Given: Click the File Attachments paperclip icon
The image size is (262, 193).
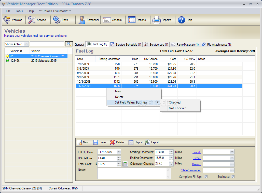Looking at the screenshot, I should (x=203, y=44).
